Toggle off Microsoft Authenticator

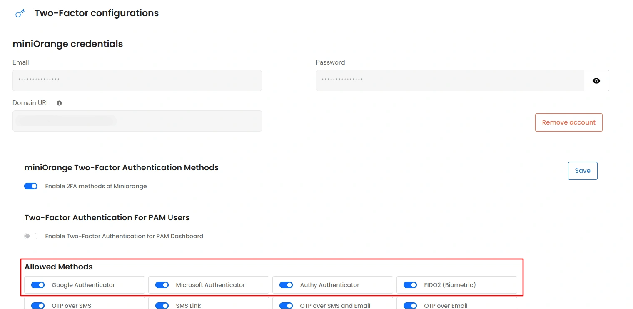162,285
